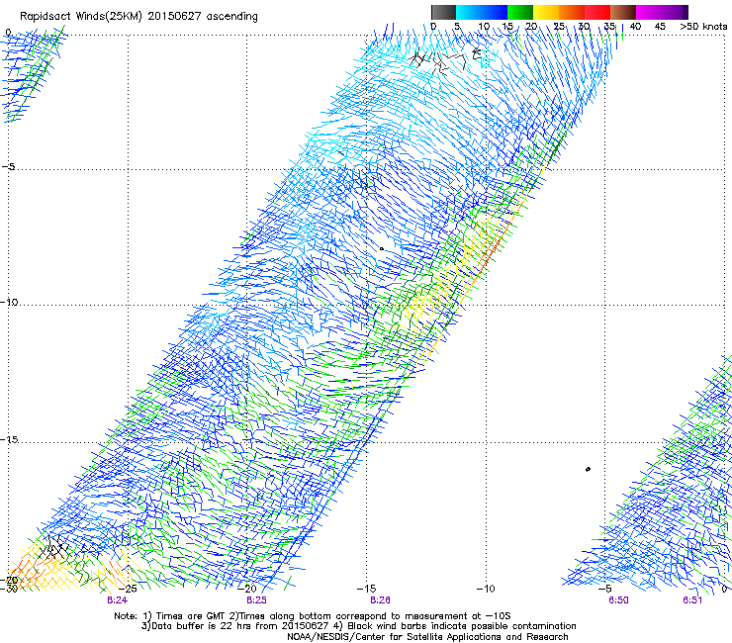Screen dimensions: 732x643
Task: Select the green 15-20 knots legend swatch
Action: (520, 12)
